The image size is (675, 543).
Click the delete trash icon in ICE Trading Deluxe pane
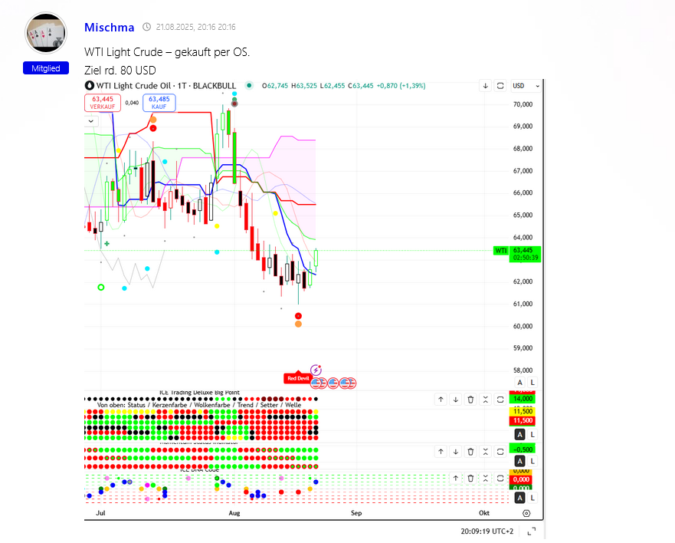(470, 399)
